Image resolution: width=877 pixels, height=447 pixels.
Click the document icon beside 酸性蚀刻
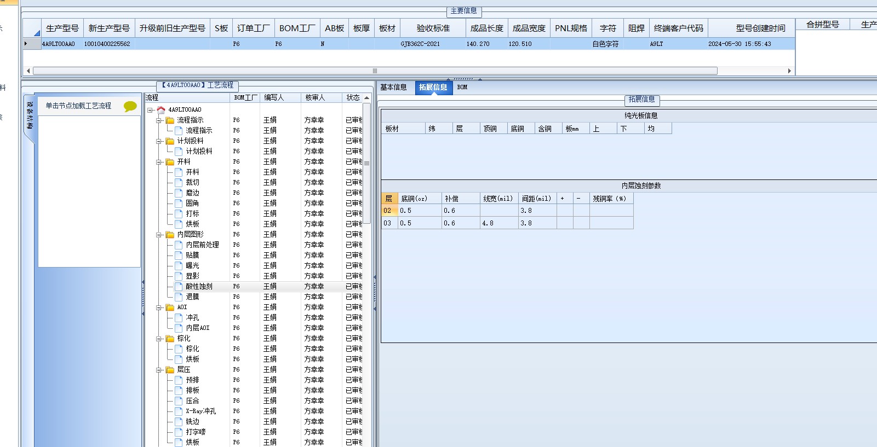179,286
